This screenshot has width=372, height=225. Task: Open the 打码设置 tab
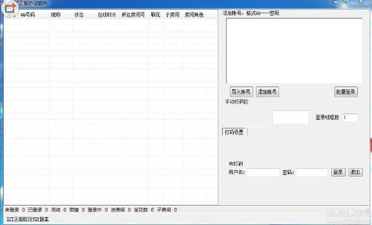click(x=234, y=132)
